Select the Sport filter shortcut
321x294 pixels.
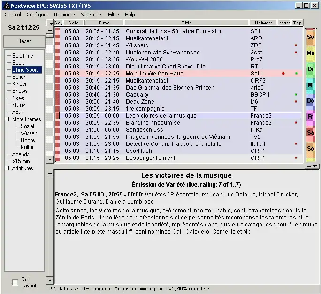click(x=18, y=63)
